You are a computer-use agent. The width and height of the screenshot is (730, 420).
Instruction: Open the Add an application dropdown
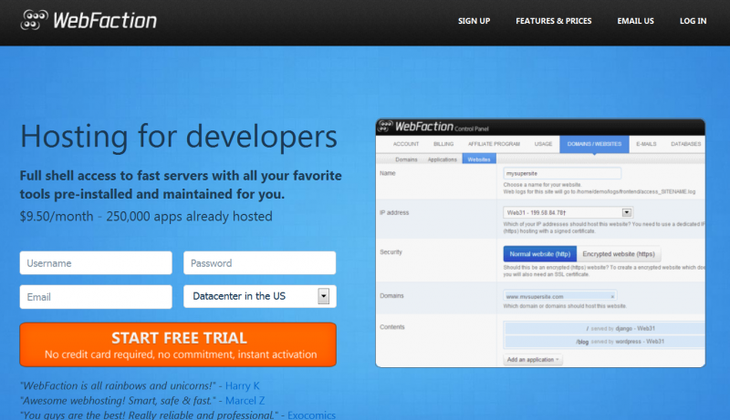(533, 360)
